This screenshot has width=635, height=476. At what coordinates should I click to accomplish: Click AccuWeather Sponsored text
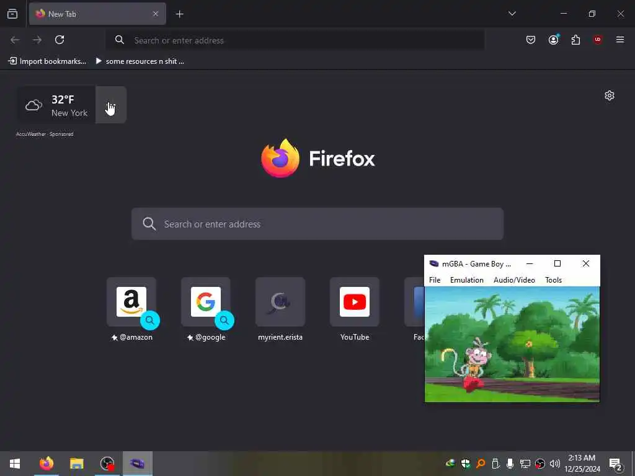pos(45,134)
